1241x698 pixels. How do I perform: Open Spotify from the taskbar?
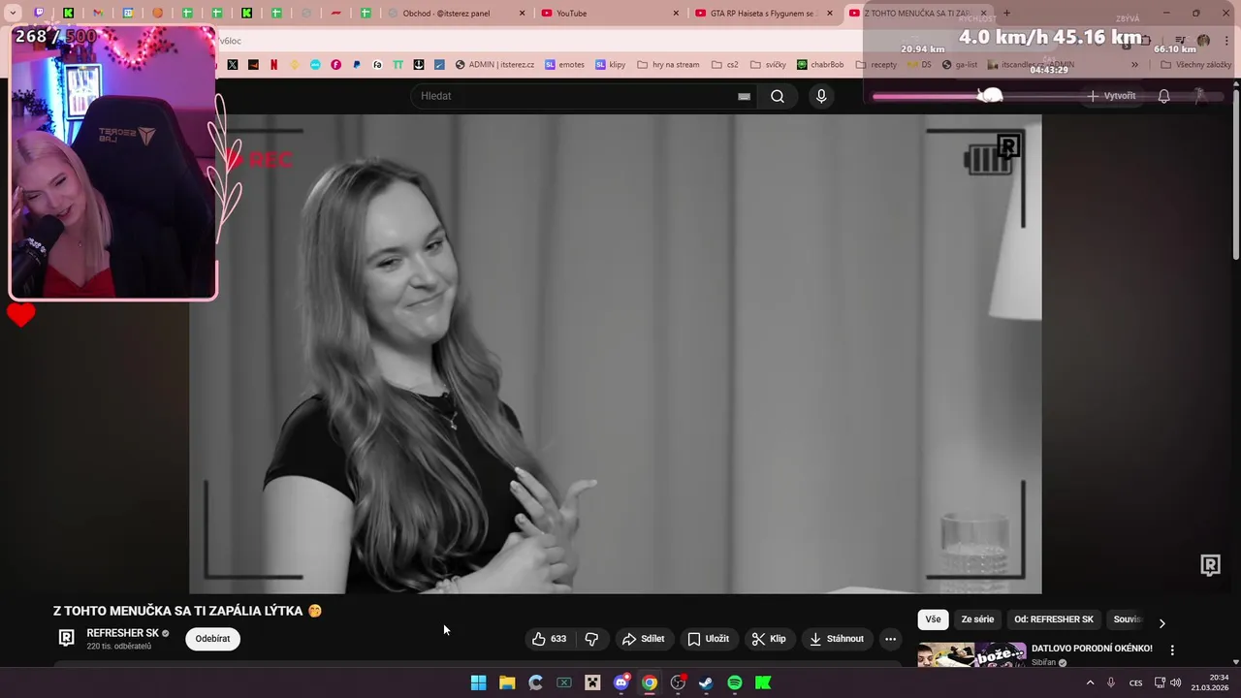[x=735, y=682]
